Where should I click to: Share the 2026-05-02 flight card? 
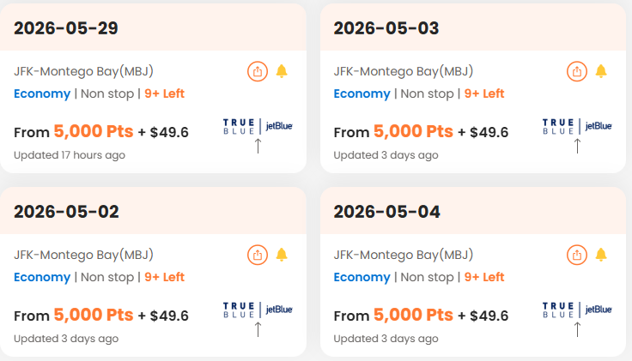click(x=257, y=255)
